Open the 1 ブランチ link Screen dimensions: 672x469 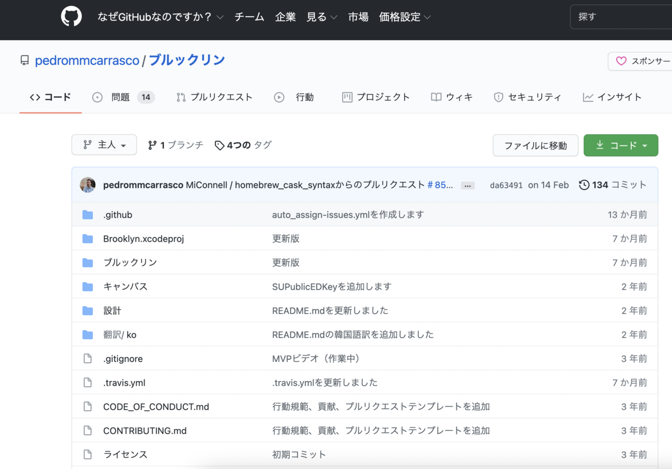[x=175, y=145]
